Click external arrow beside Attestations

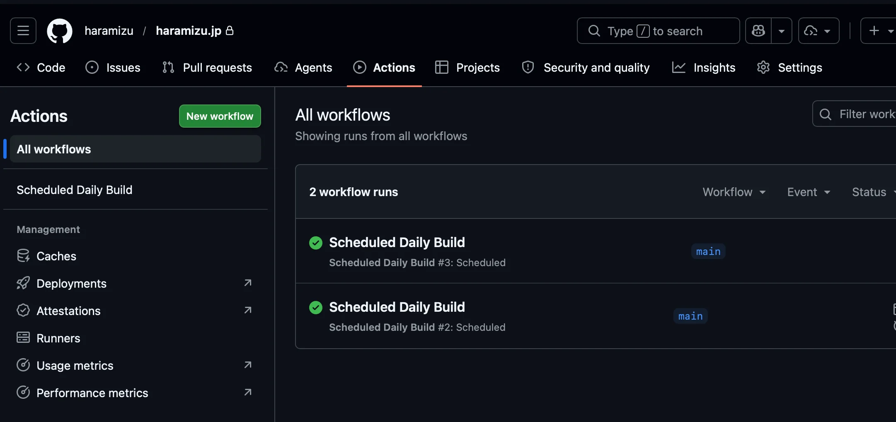pyautogui.click(x=248, y=310)
